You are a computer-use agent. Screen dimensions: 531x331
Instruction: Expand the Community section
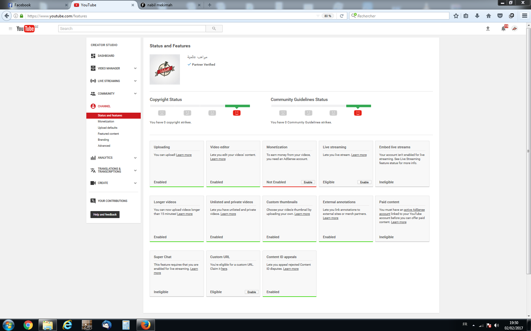click(135, 94)
